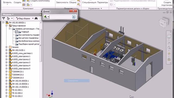
Task: Click the Представления folder icon
Action: click(10, 26)
